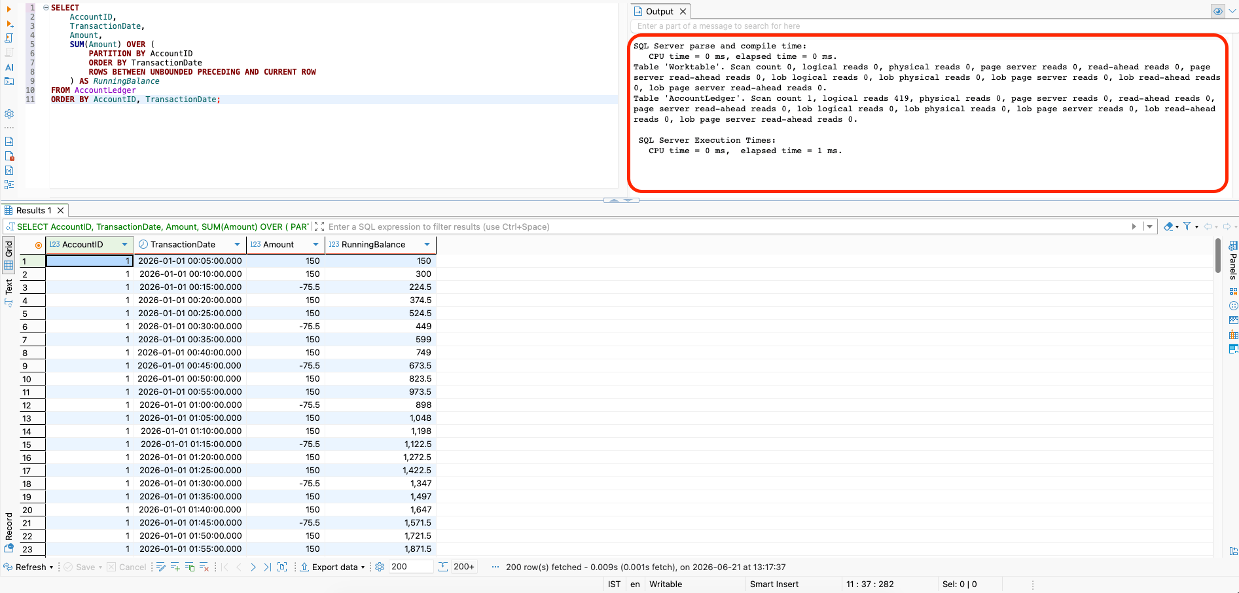Go to next results page
Viewport: 1239px width, 593px height.
point(253,567)
